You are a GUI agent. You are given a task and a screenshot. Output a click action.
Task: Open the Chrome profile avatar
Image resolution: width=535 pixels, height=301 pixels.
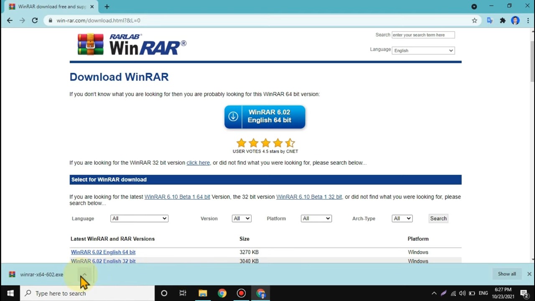tap(515, 20)
